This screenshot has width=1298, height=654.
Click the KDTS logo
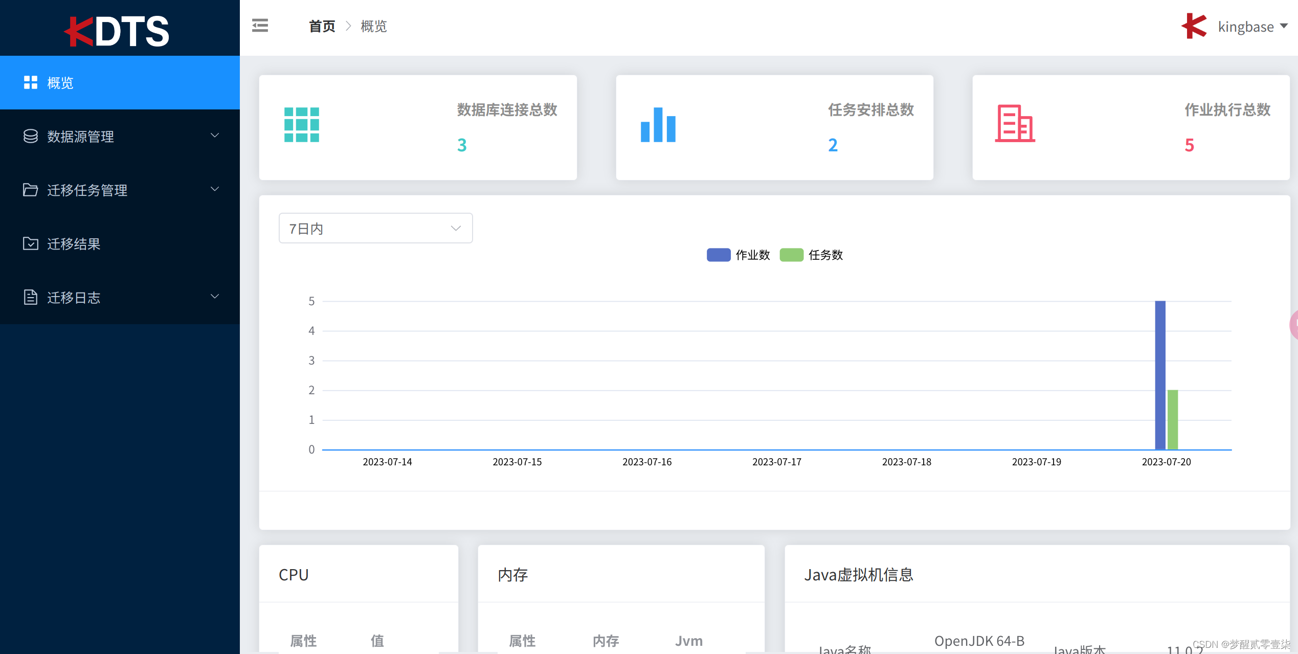tap(117, 31)
